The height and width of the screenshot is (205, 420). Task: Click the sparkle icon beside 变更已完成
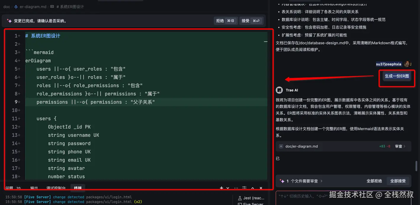point(9,21)
